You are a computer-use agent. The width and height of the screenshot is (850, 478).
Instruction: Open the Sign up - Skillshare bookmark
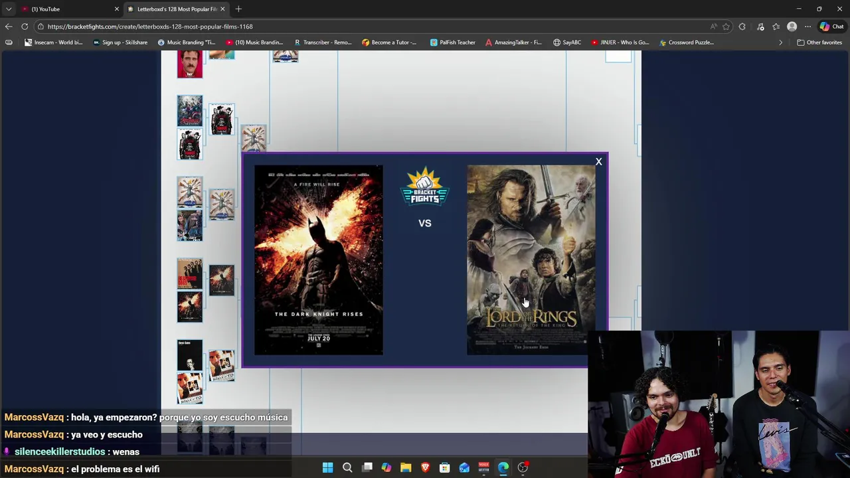coord(120,42)
